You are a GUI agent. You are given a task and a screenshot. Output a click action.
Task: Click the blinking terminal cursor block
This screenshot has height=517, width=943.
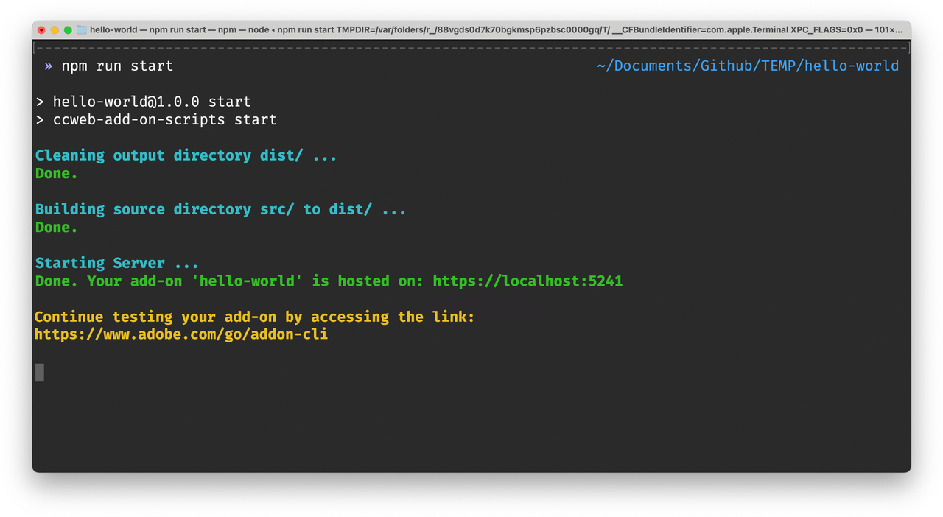click(x=40, y=373)
